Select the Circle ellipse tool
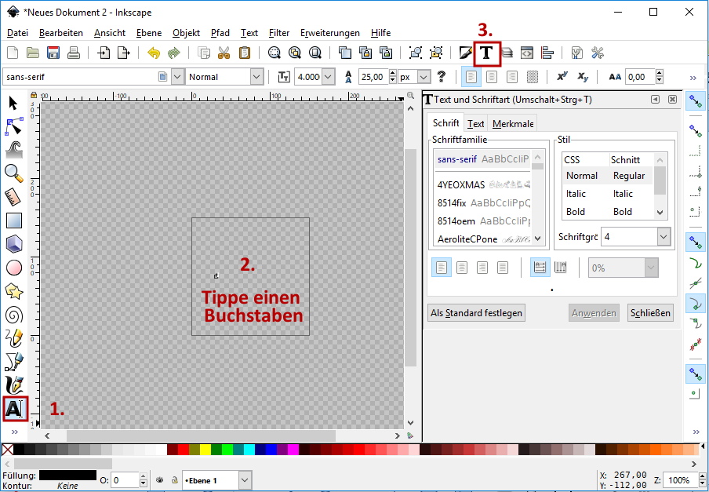 click(x=13, y=268)
